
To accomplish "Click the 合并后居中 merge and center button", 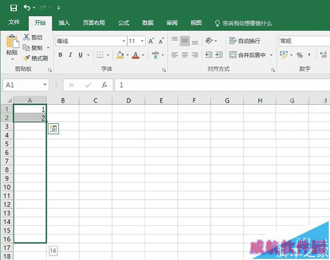I will (x=248, y=55).
